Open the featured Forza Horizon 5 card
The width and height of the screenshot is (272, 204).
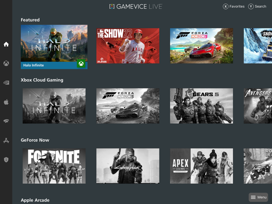(202, 46)
